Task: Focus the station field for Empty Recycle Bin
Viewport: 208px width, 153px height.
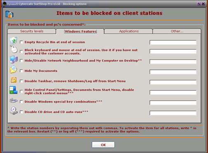Action: tap(173, 42)
